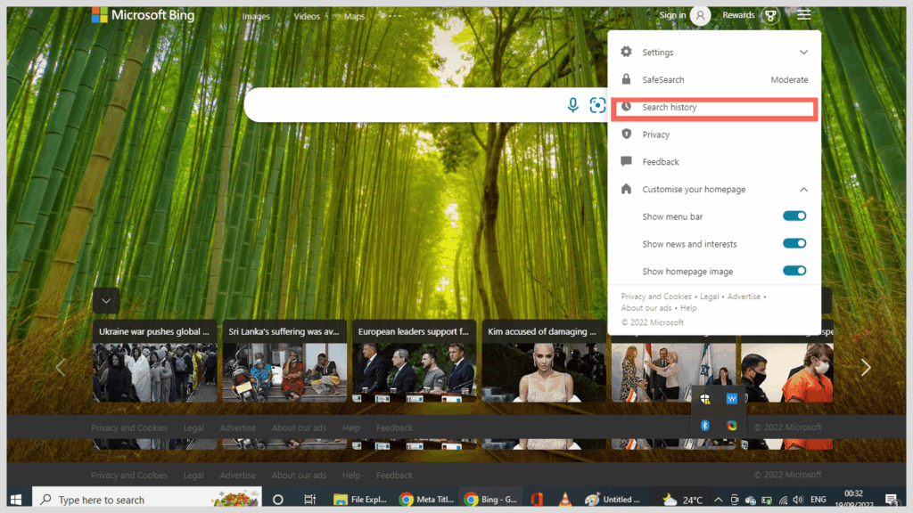The image size is (913, 513).
Task: Collapse news feed with down chevron button
Action: 106,301
